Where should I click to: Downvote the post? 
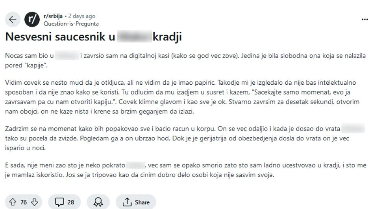(35, 202)
